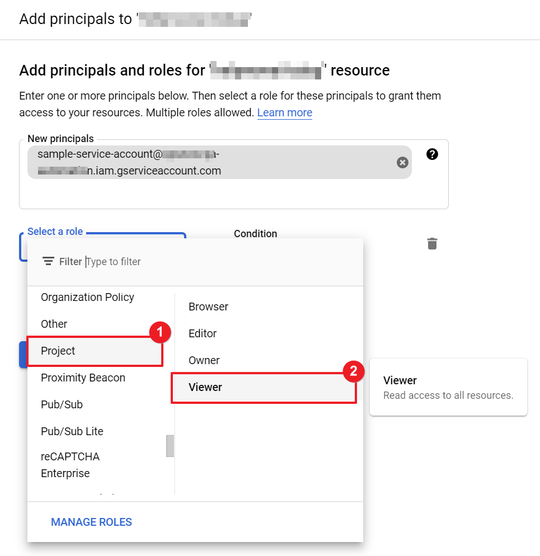Image resolution: width=540 pixels, height=556 pixels.
Task: Click the Filter lines icon
Action: click(x=49, y=261)
